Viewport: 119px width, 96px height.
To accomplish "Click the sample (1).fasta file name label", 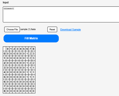I will [x=28, y=29].
